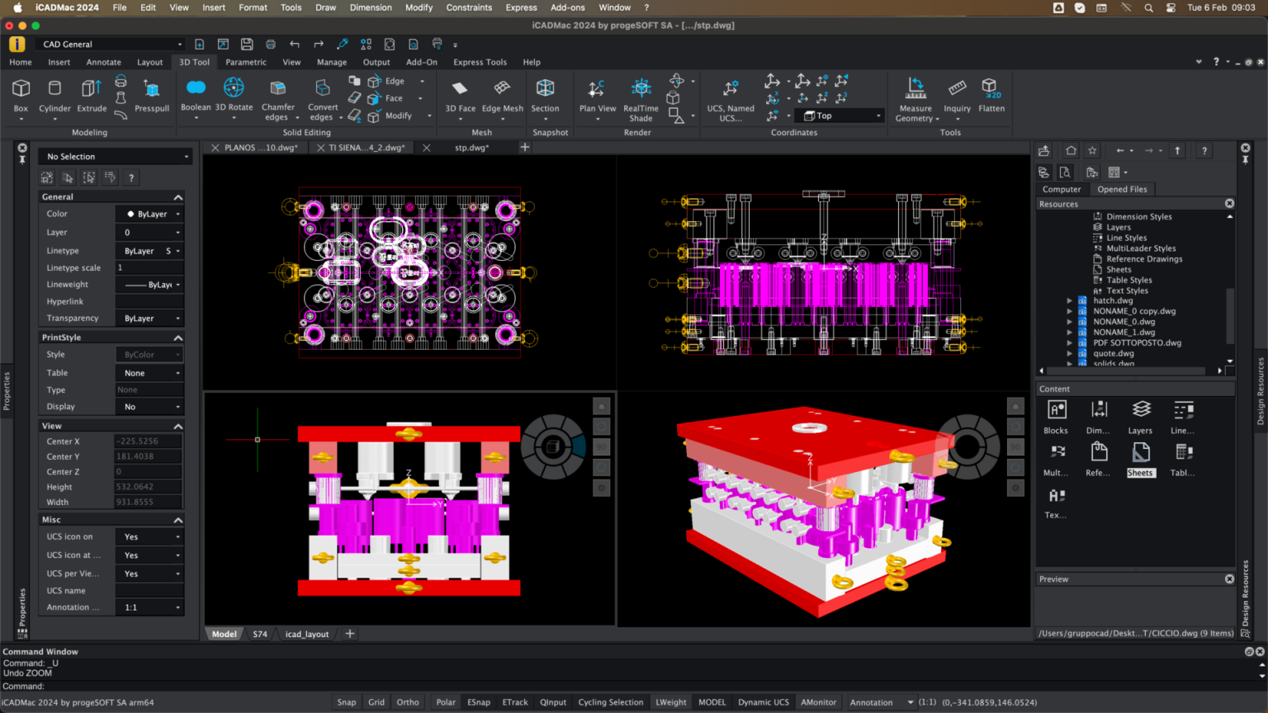Click the Measure Geometry tool
This screenshot has height=713, width=1268.
point(916,99)
